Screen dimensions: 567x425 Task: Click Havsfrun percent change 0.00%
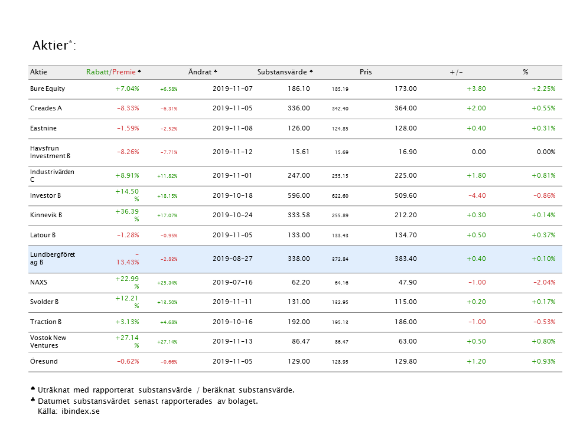tap(546, 152)
